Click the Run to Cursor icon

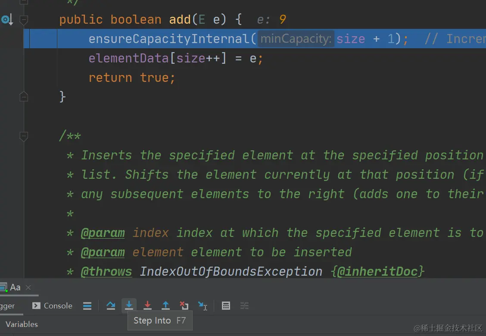(x=202, y=306)
